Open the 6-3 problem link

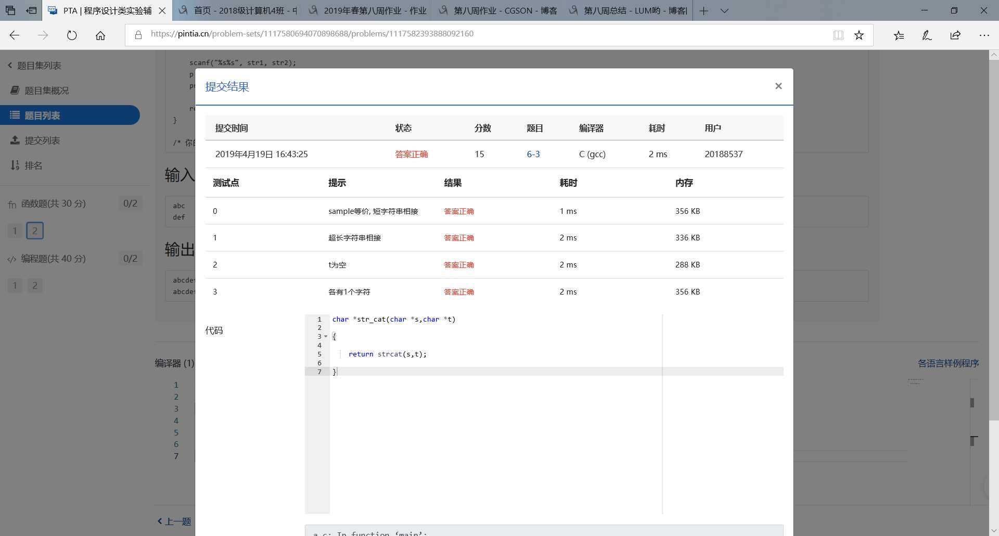[x=533, y=154]
